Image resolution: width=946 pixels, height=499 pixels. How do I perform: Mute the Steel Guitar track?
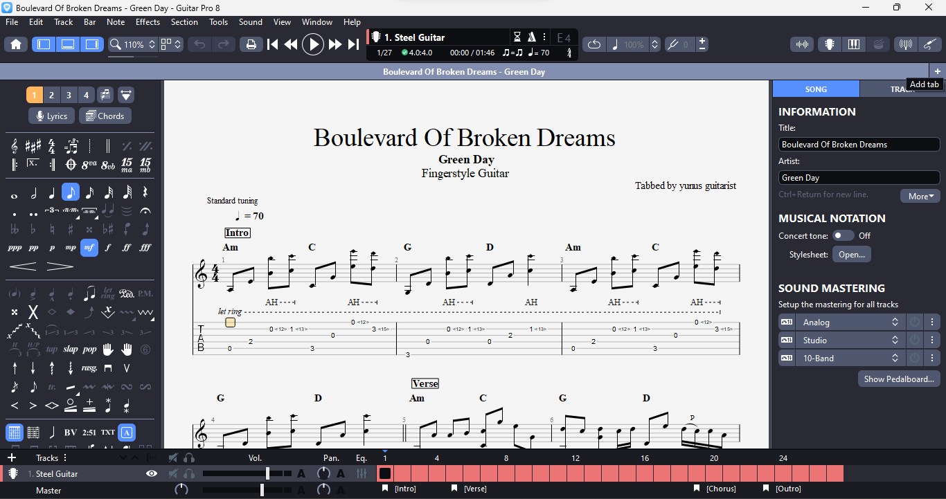[x=173, y=473]
